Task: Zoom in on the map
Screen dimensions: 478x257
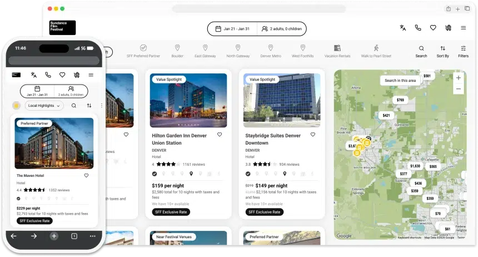Action: pos(459,78)
